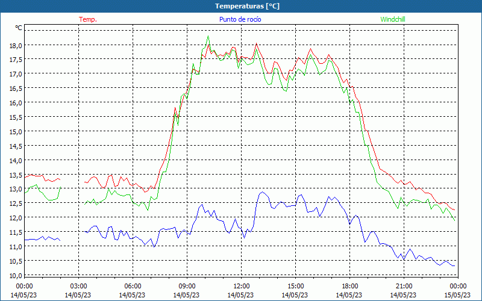Select the 18,0 y-axis value
The image size is (482, 301).
(16, 46)
